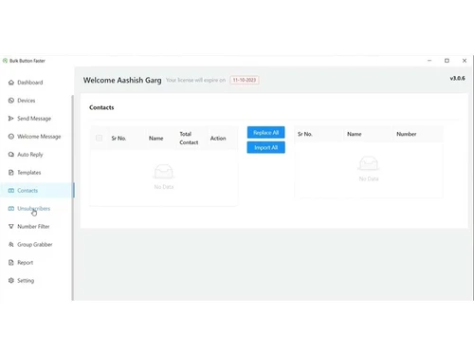
Task: Click the Templates document icon
Action: (x=11, y=173)
